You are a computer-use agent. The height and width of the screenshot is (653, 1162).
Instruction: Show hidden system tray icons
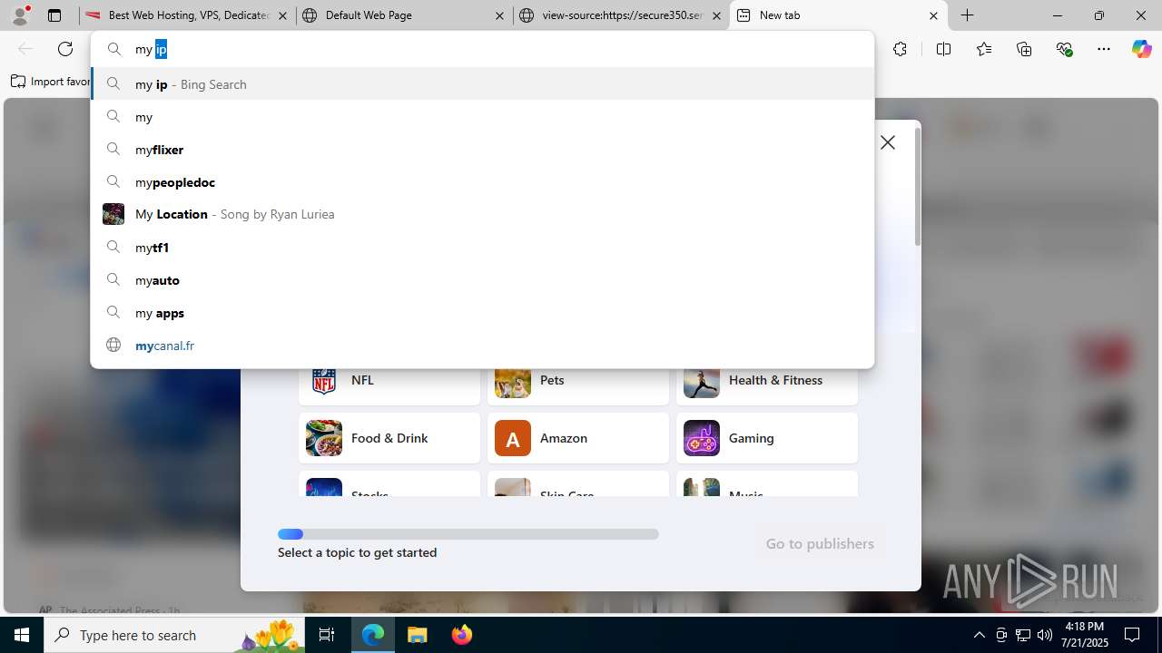(979, 635)
